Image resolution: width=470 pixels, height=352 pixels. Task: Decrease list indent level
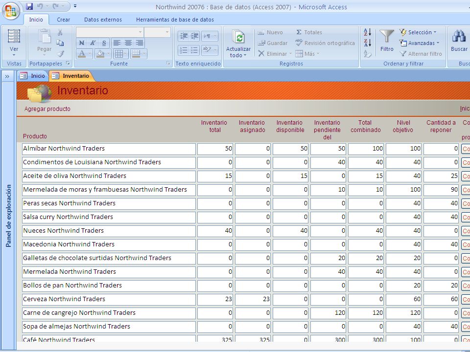point(184,36)
